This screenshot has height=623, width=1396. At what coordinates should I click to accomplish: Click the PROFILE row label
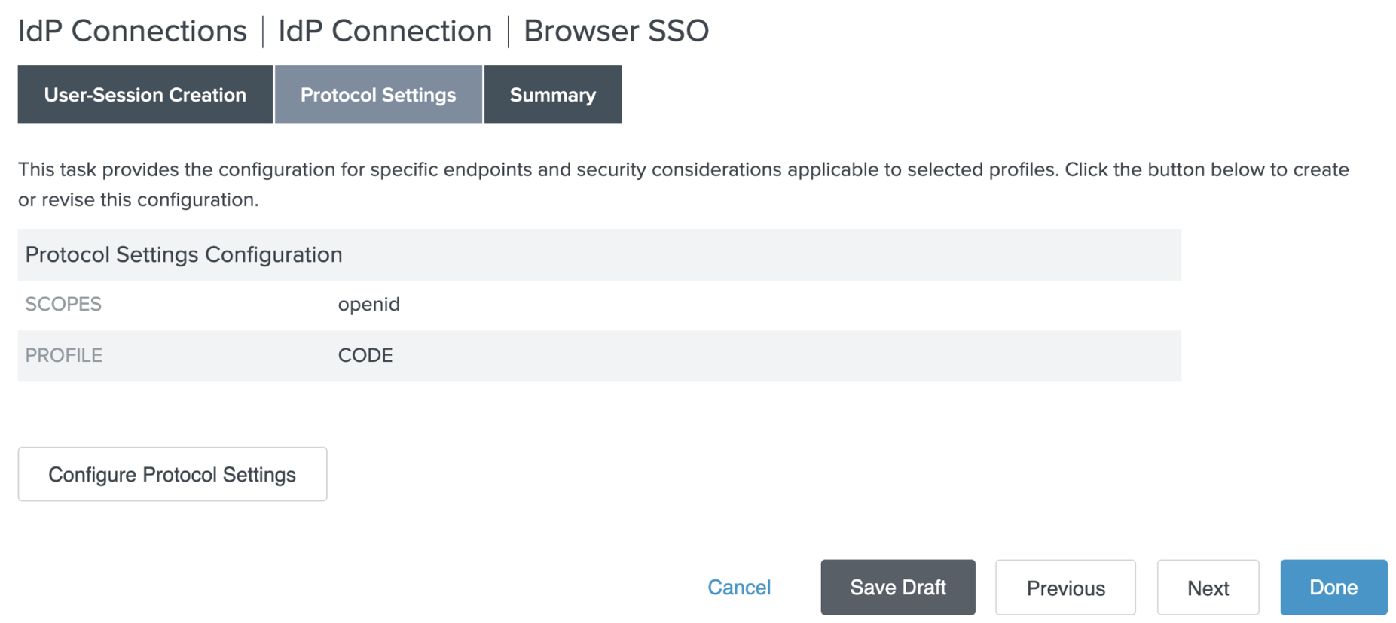pyautogui.click(x=63, y=355)
